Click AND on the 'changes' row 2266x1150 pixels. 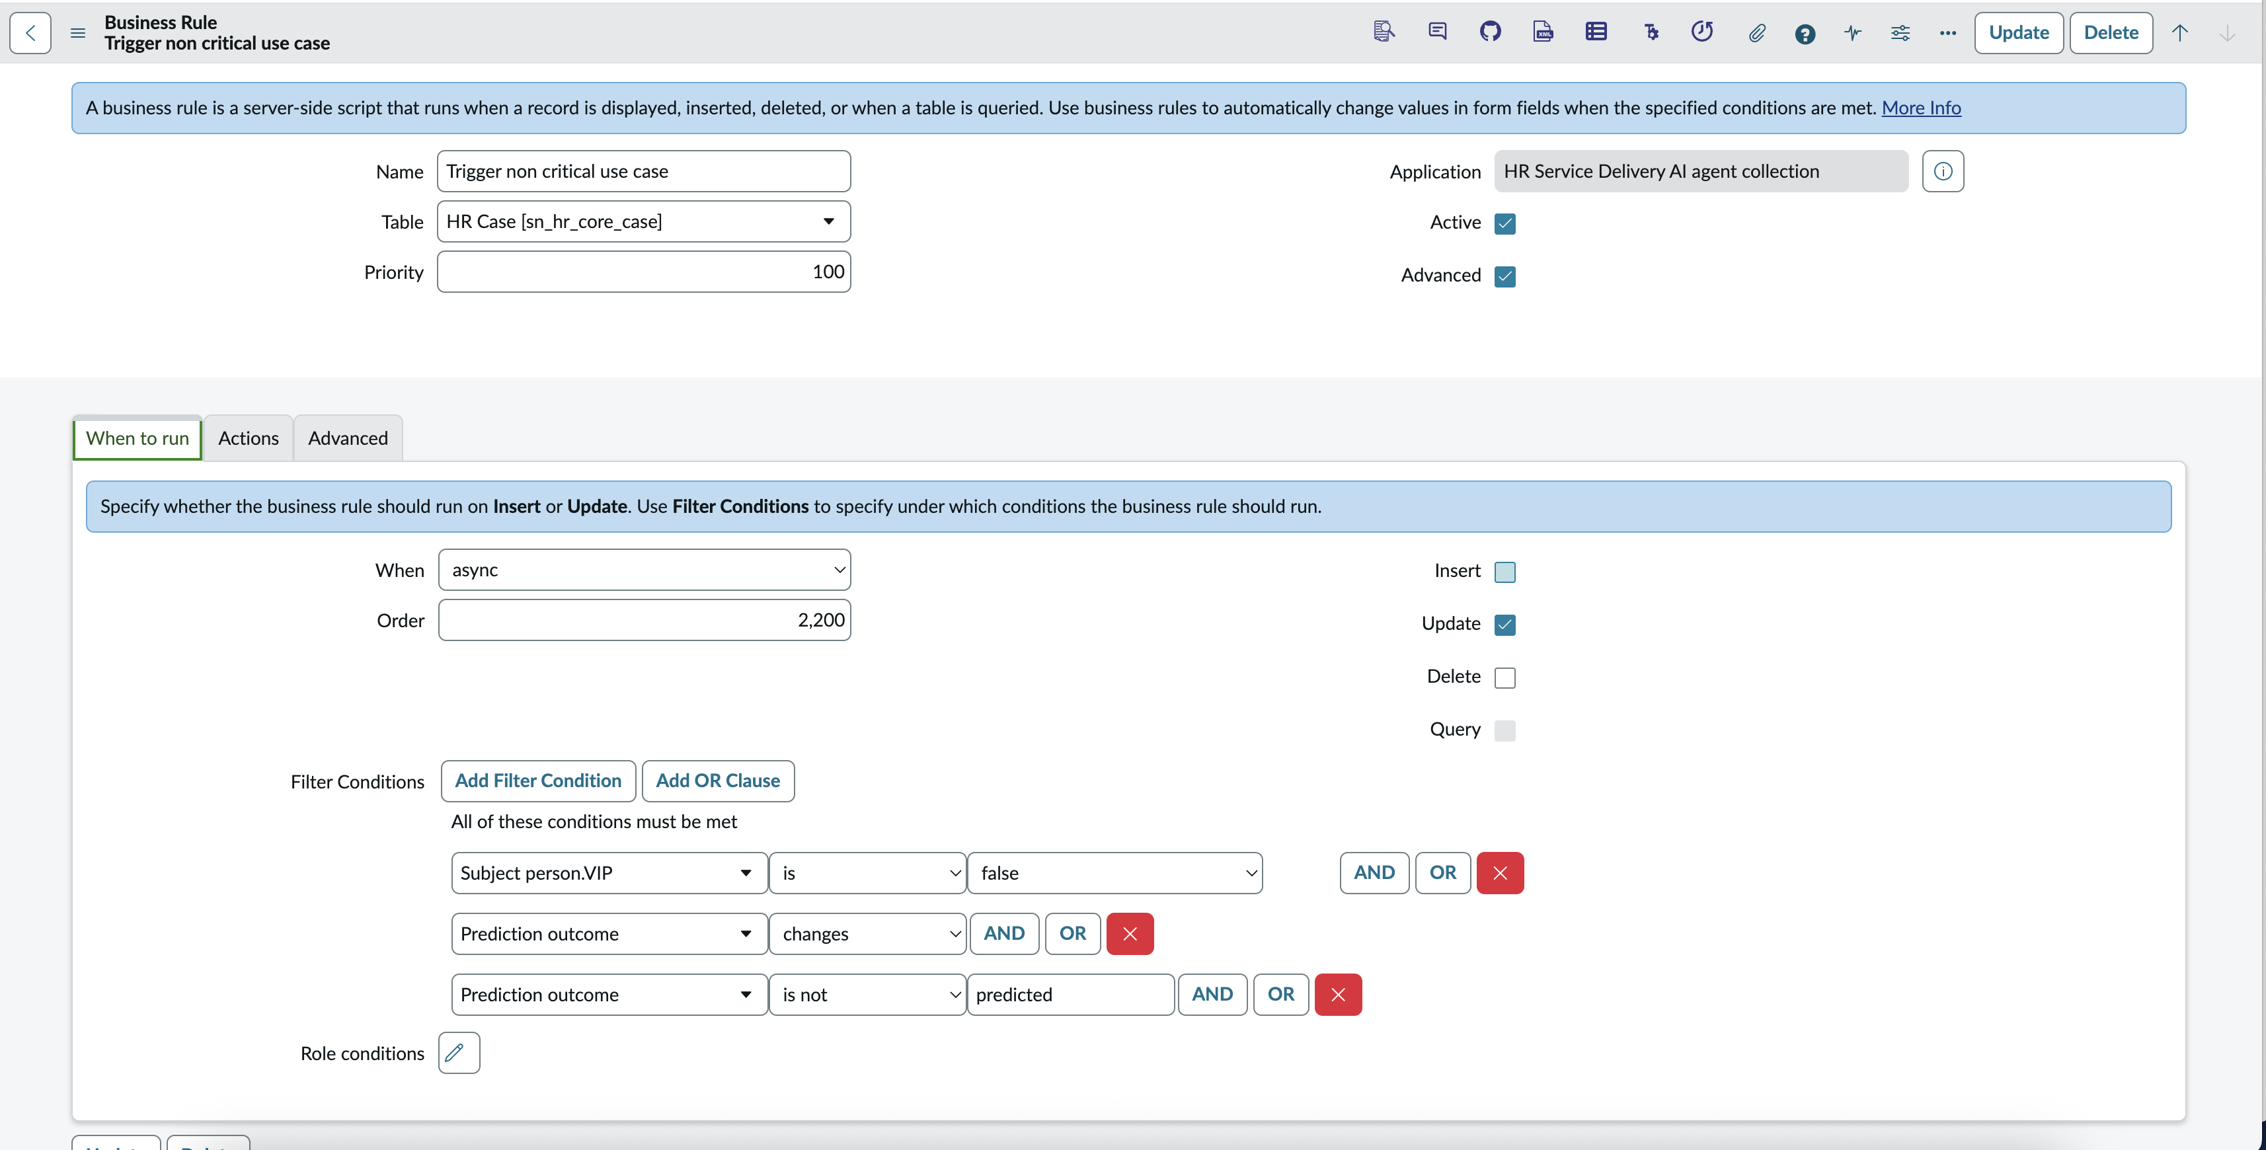[1003, 933]
